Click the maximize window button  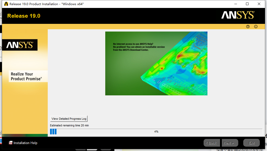[x=247, y=4]
